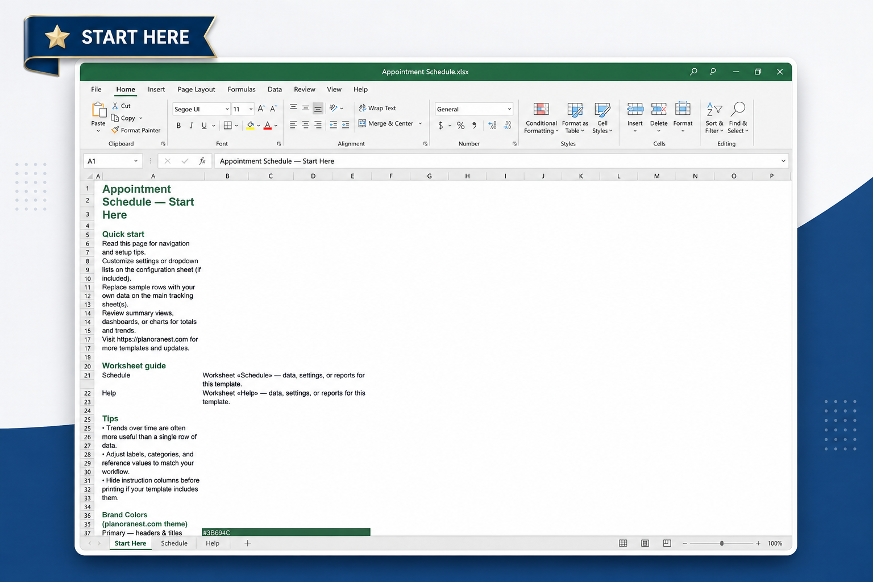Expand Merge & Center dropdown arrow
The height and width of the screenshot is (582, 873).
coord(421,123)
